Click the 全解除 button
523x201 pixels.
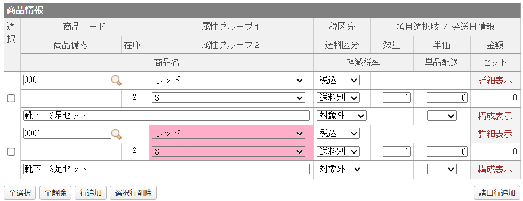pyautogui.click(x=55, y=192)
